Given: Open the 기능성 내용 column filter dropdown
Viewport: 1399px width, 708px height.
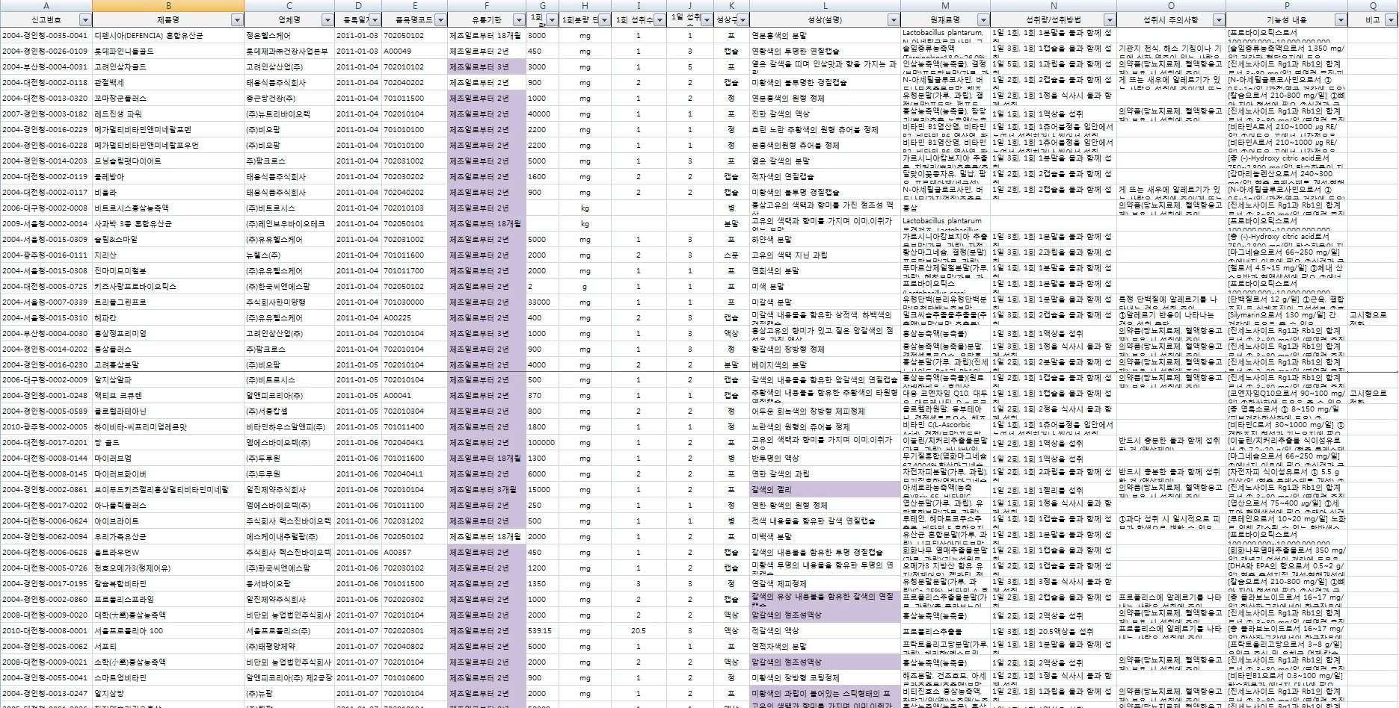Looking at the screenshot, I should [x=1341, y=20].
